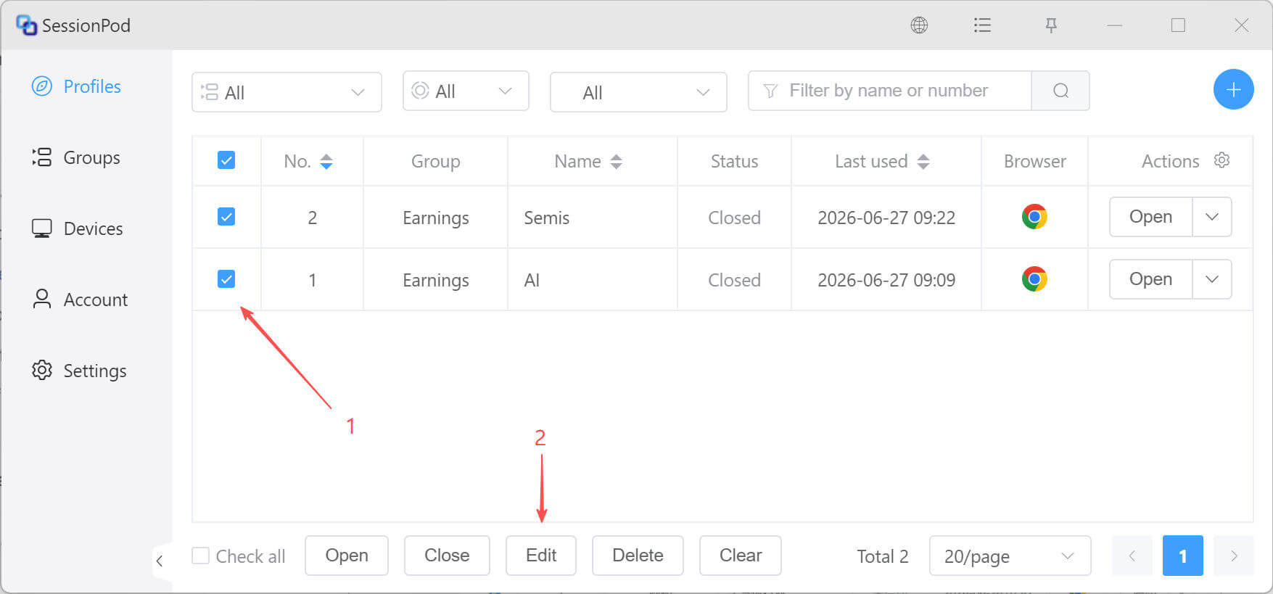1273x594 pixels.
Task: Click the 2026-06-27 09:22 timestamp
Action: (886, 218)
